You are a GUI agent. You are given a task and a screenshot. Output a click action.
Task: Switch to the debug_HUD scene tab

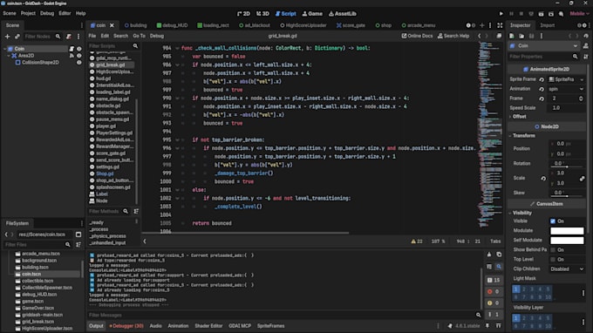coord(172,25)
